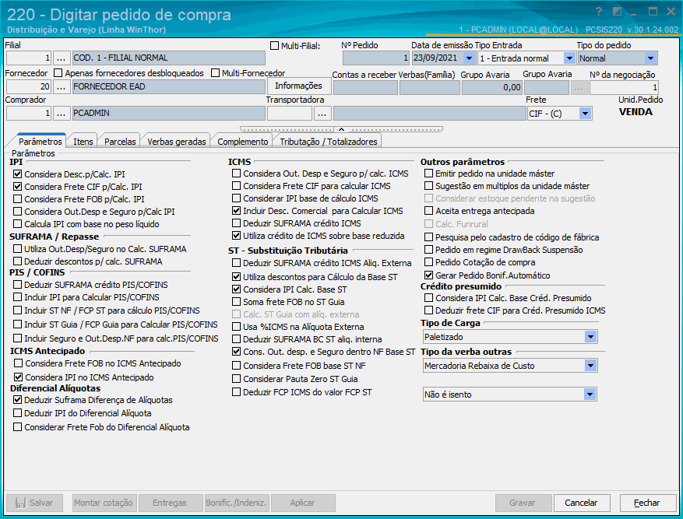Open Não é isento dropdown
Viewport: 683px width, 519px height.
pyautogui.click(x=590, y=395)
